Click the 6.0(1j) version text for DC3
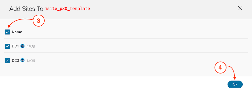The width and height of the screenshot is (252, 91). (x=31, y=61)
